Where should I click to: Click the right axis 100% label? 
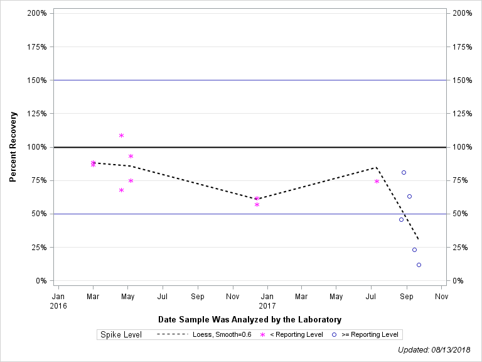[x=463, y=147]
